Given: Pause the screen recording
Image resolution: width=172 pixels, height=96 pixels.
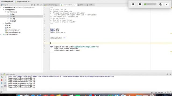Looking at the screenshot, I should click(x=133, y=4).
